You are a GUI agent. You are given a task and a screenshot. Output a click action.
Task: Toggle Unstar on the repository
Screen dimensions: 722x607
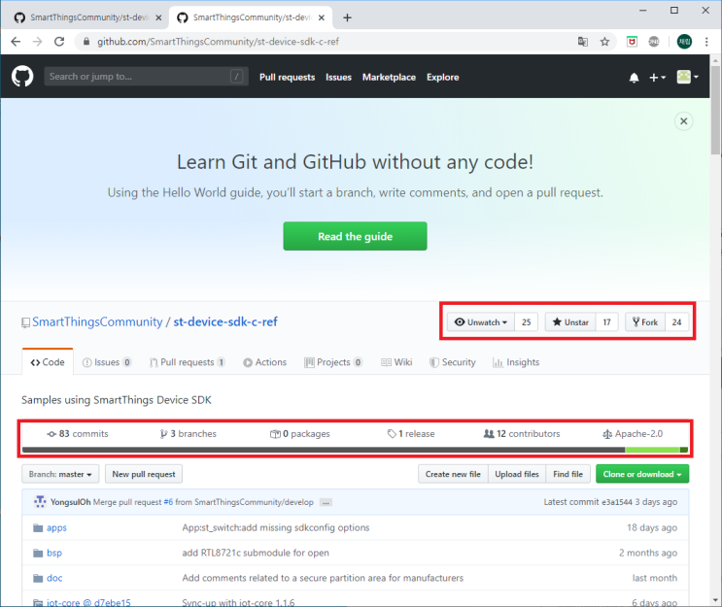[x=569, y=321]
